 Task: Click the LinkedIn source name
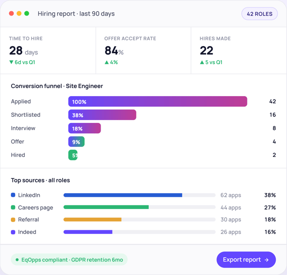[29, 195]
